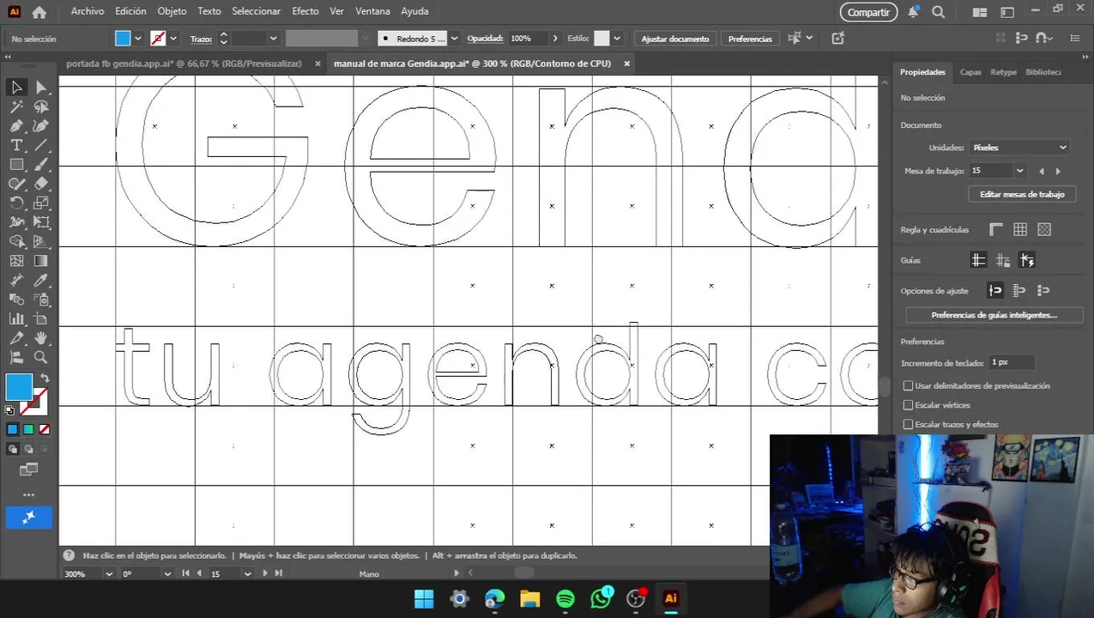Select the Pen tool
The width and height of the screenshot is (1094, 618).
(16, 126)
